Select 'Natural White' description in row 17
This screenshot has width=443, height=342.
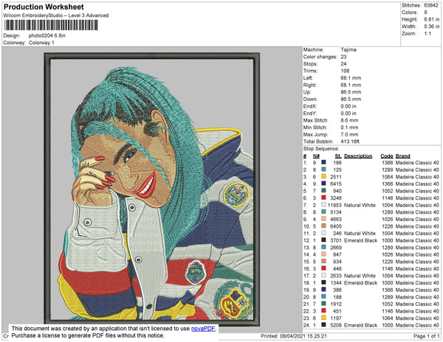tap(360, 276)
